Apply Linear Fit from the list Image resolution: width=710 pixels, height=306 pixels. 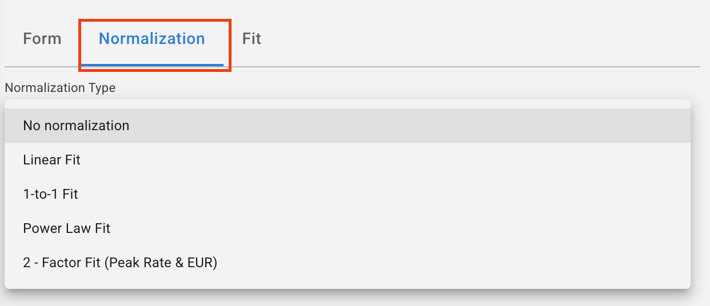click(x=51, y=160)
